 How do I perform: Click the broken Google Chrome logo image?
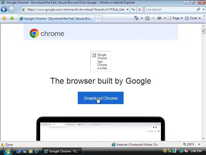[101, 61]
